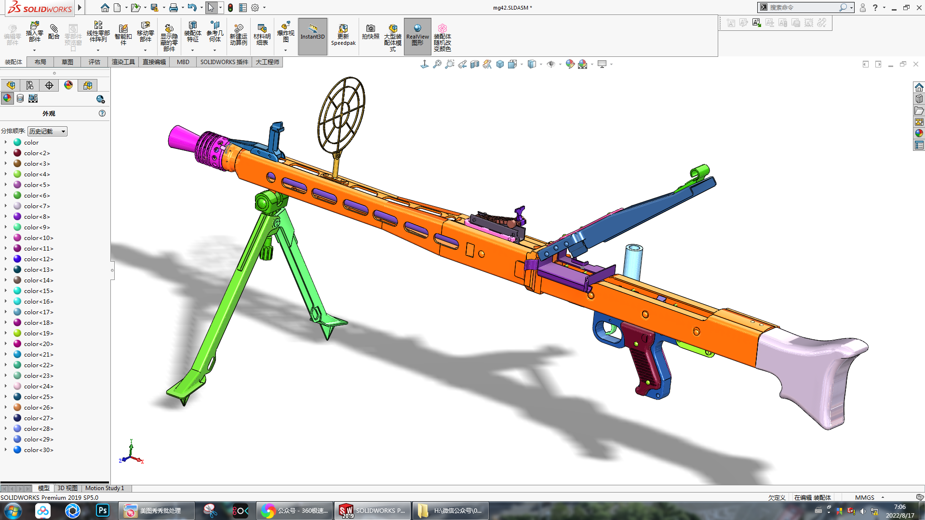Click the Zoom to Fit magnifier icon
This screenshot has width=925, height=520.
(437, 64)
